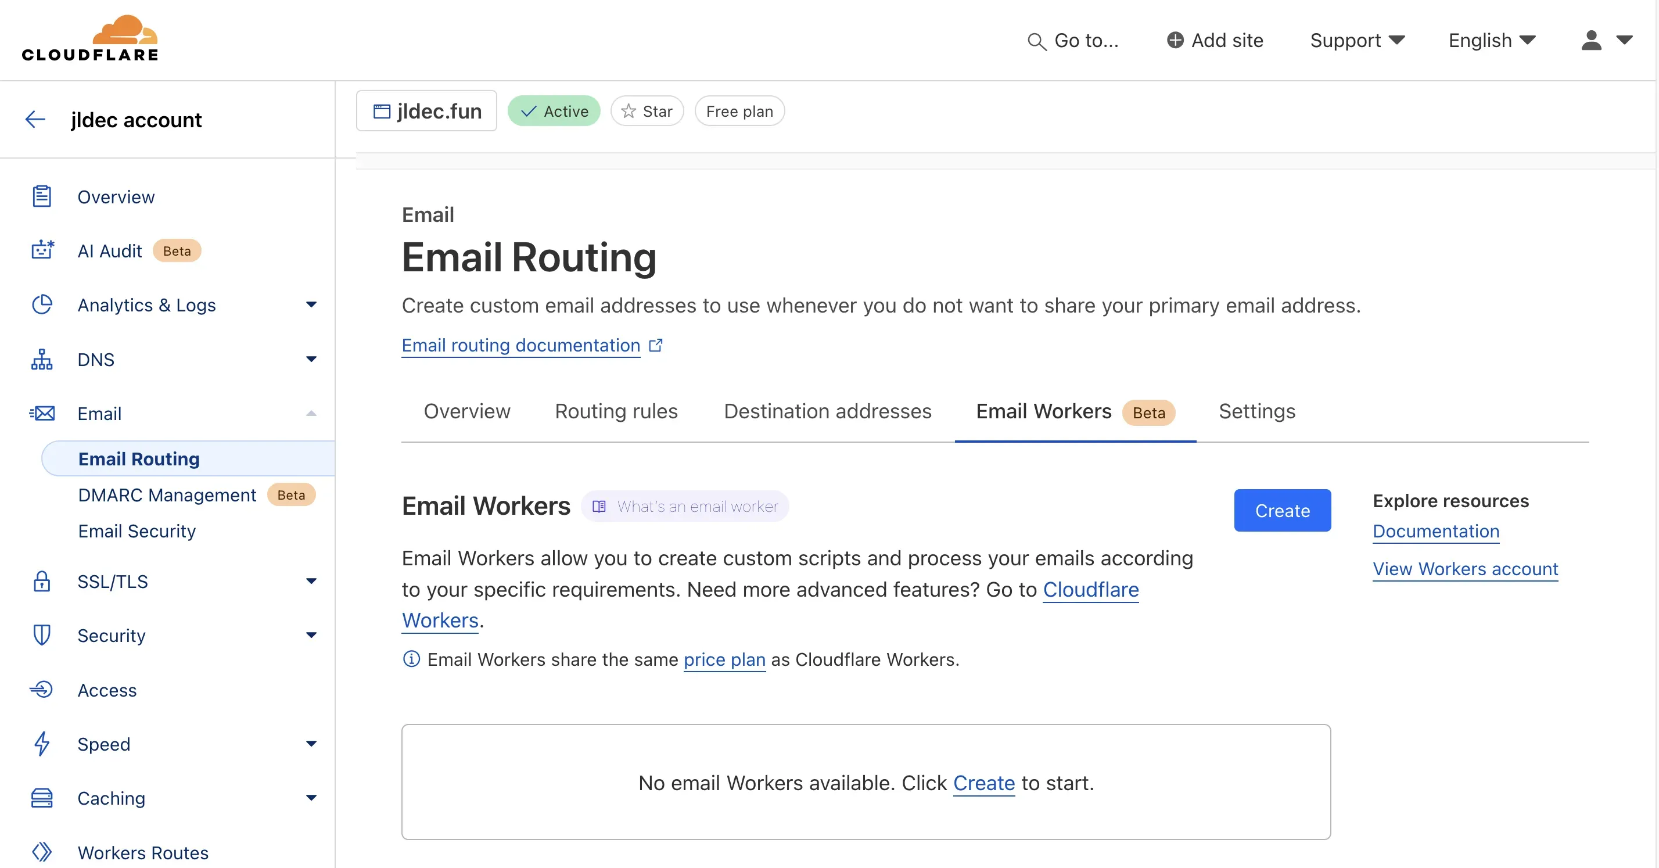Select DMARC Management in the sidebar
This screenshot has height=868, width=1659.
tap(166, 495)
